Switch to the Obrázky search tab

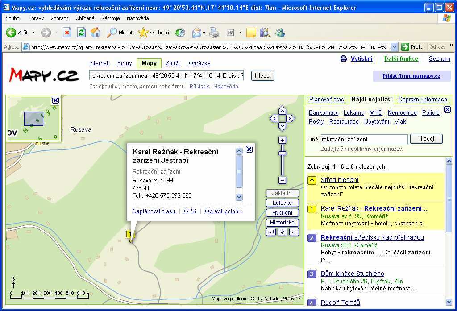click(x=199, y=63)
